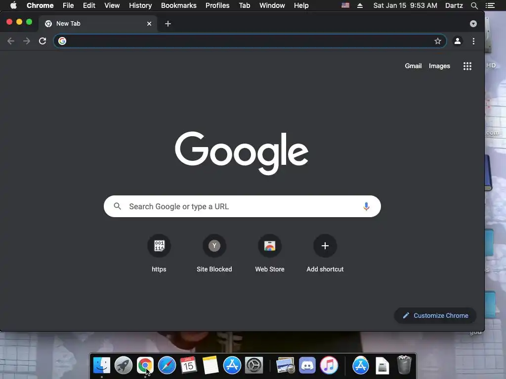Image resolution: width=506 pixels, height=379 pixels.
Task: Open the Bookmarks menu
Action: click(x=179, y=5)
